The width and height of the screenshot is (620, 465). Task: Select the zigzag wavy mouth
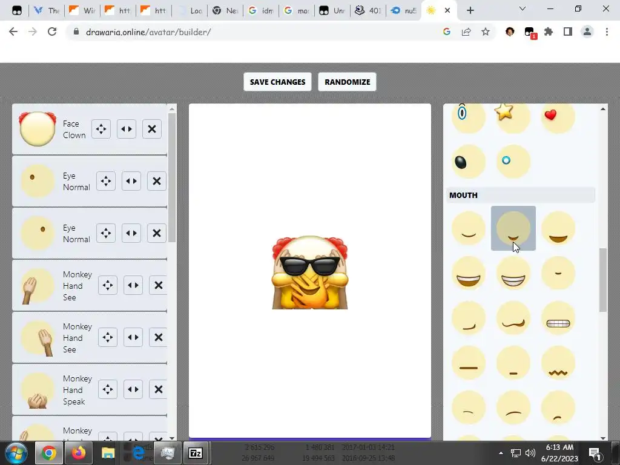click(x=558, y=363)
